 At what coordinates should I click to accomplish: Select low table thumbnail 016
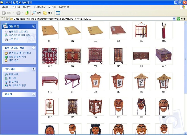click(50, 81)
